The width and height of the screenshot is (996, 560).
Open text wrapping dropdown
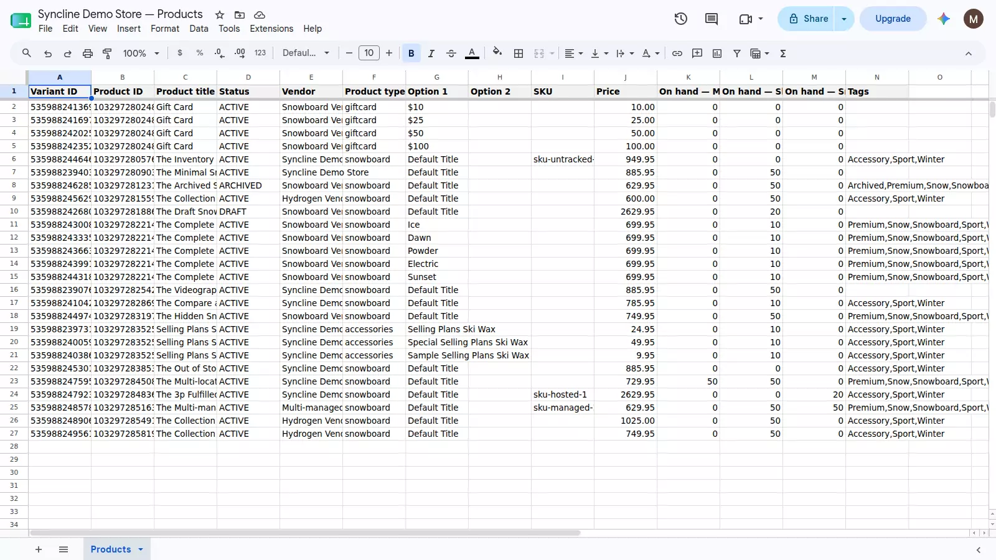point(625,54)
